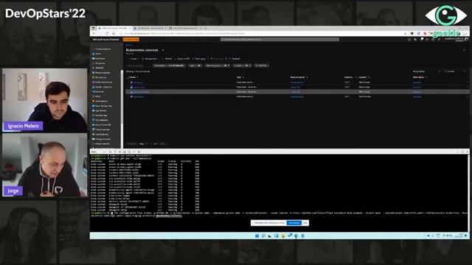Screen dimensions: 472x265
Task: Click the Azure portal search bar
Action: (x=280, y=39)
